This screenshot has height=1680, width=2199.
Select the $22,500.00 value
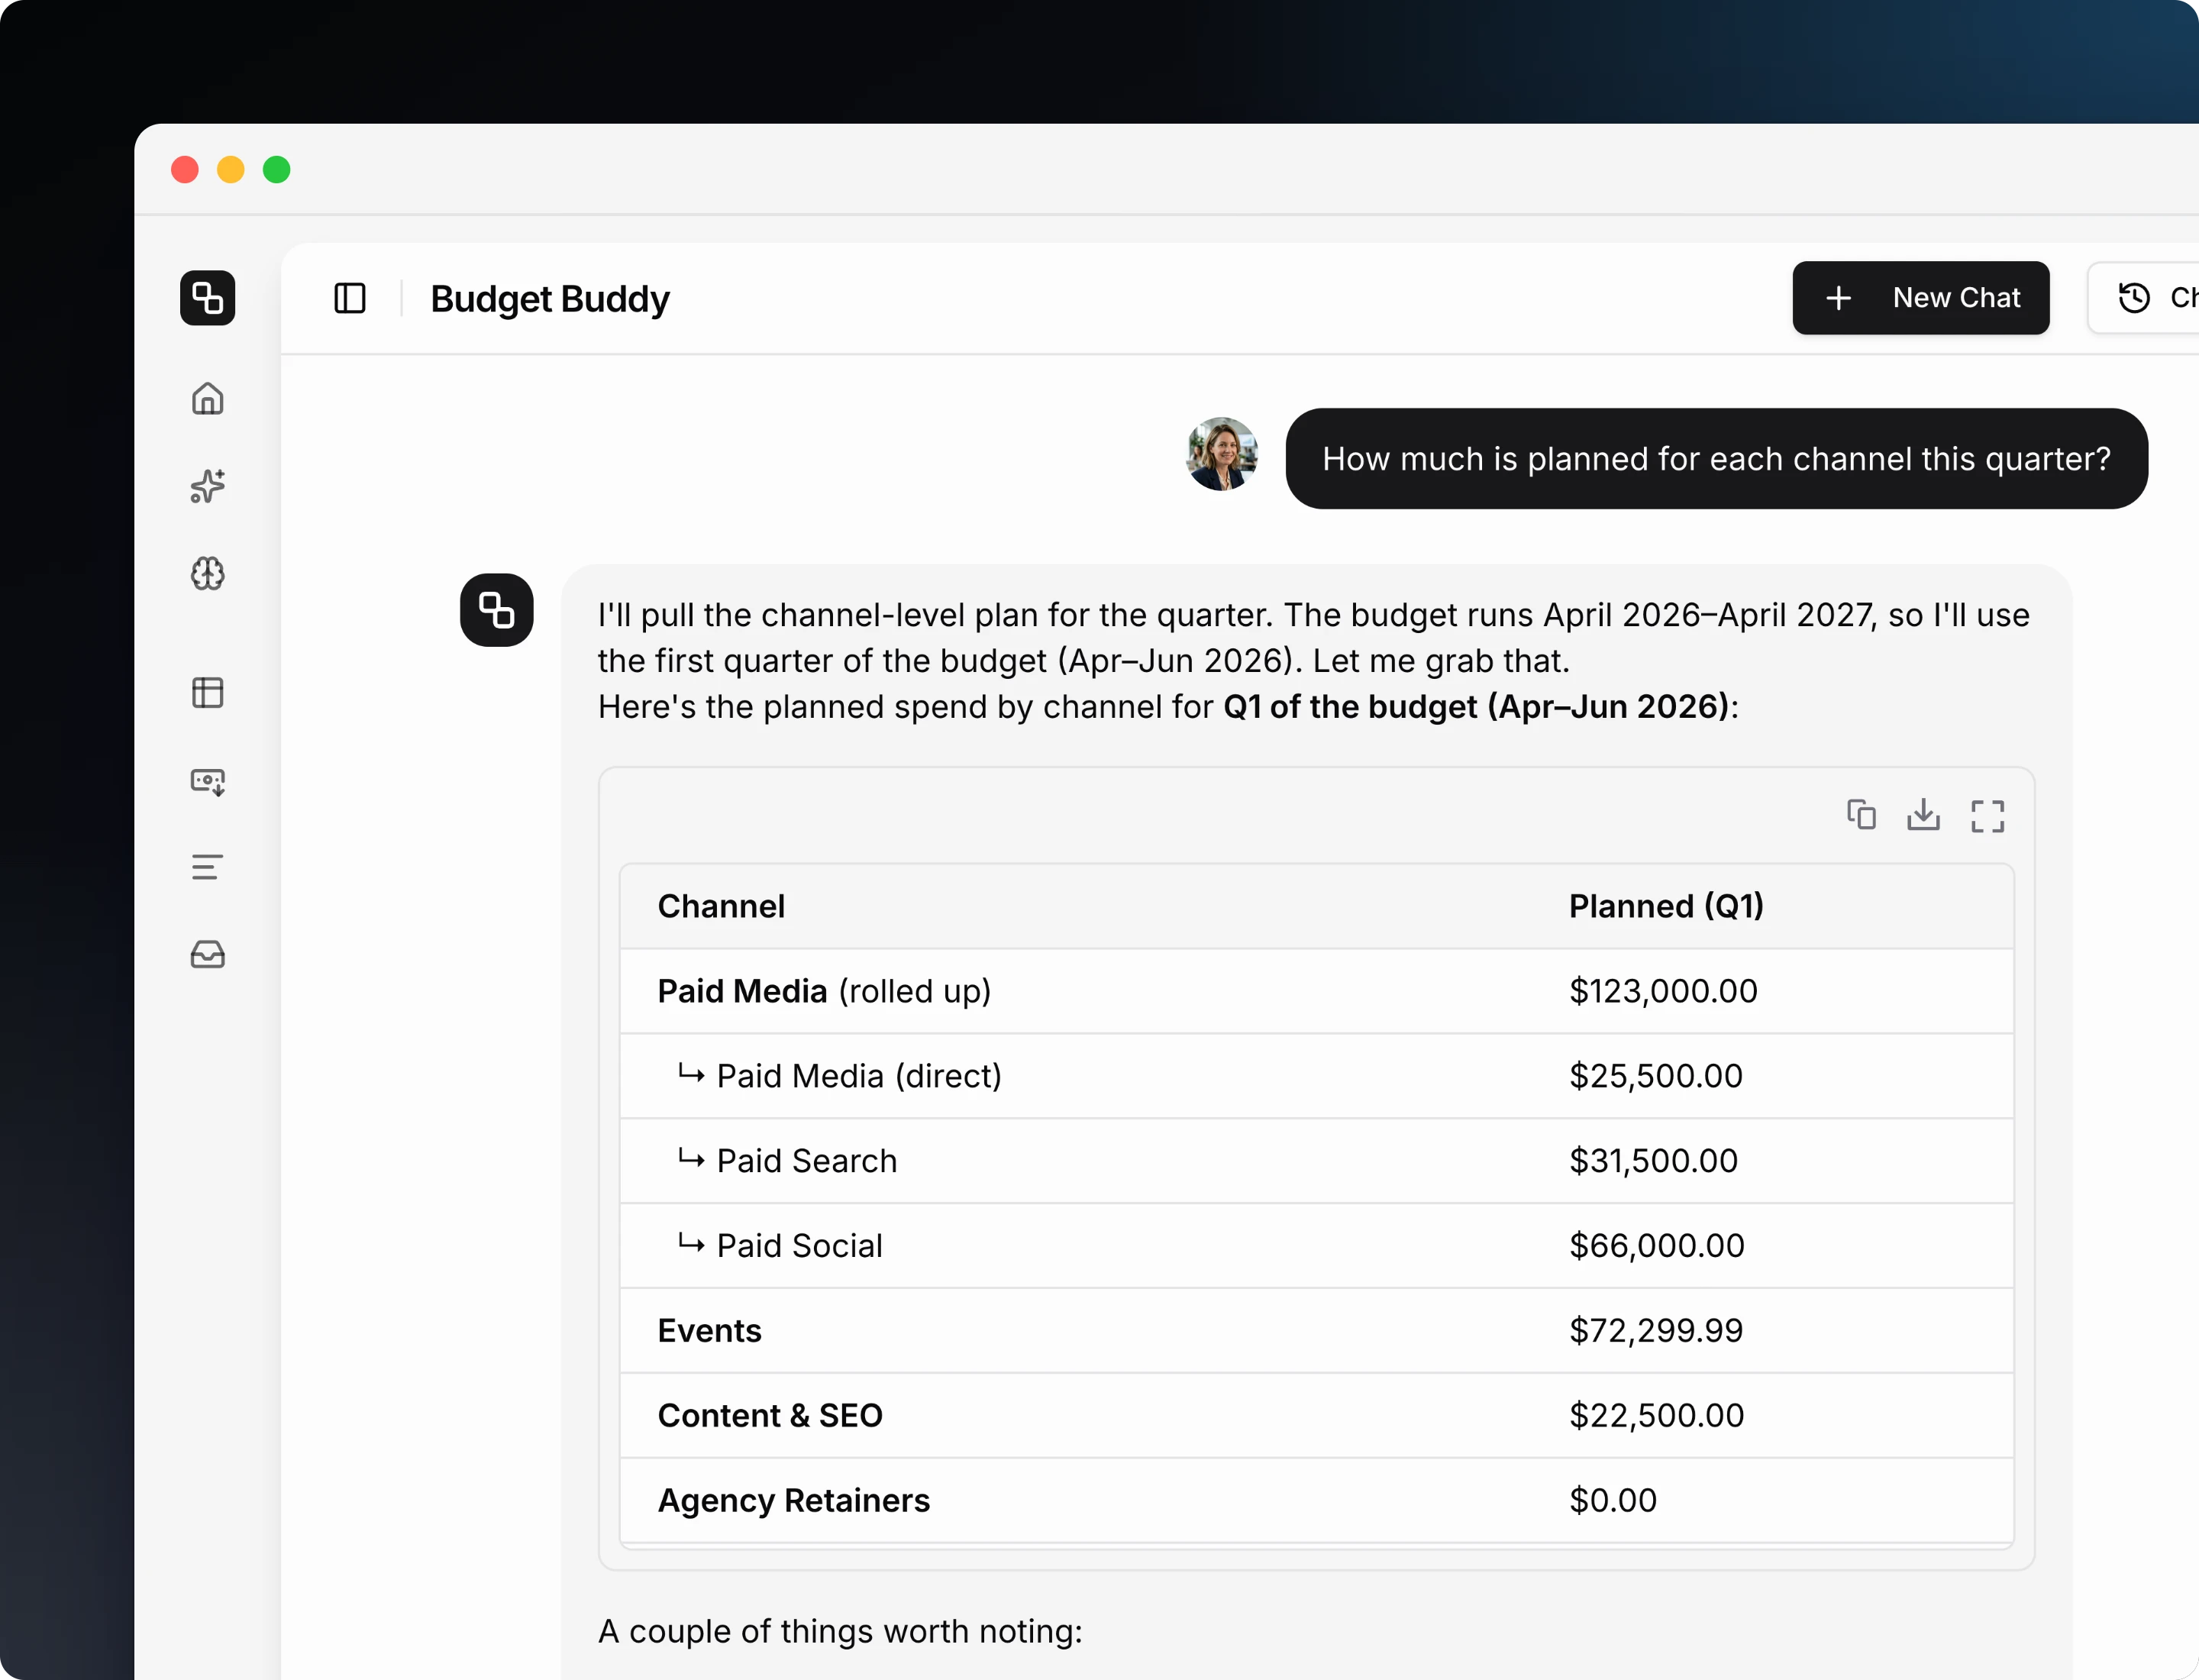(x=1657, y=1416)
